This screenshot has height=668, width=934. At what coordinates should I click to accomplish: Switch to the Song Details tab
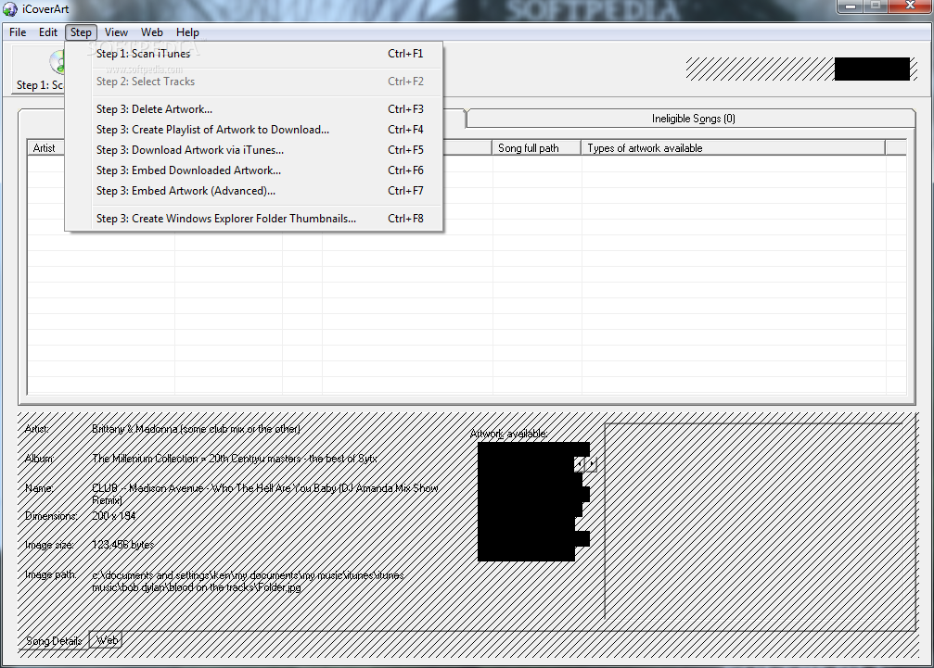click(x=54, y=640)
